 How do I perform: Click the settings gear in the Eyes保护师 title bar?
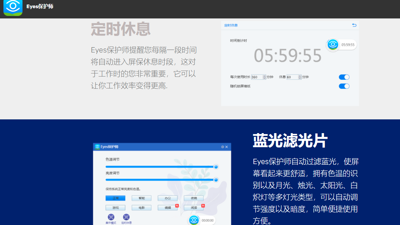[x=223, y=147]
